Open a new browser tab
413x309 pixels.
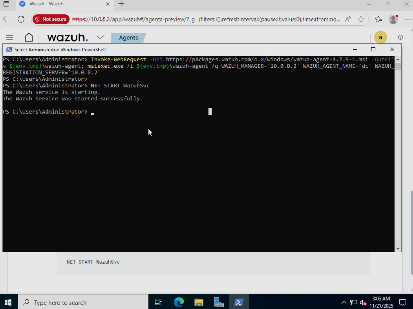coord(121,4)
